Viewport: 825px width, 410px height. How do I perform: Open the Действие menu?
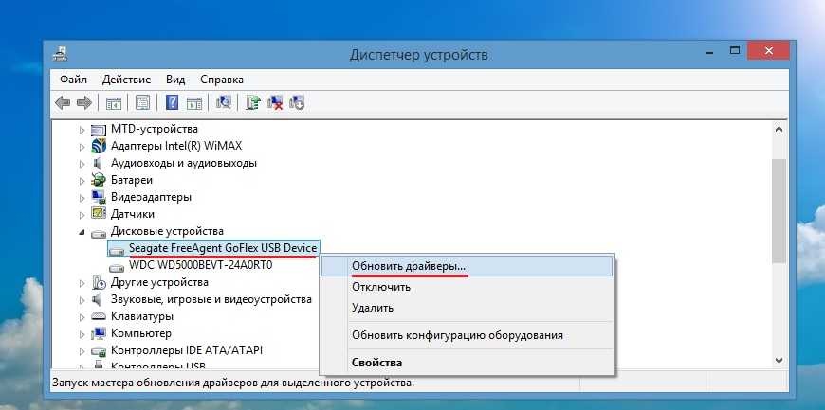pyautogui.click(x=126, y=80)
